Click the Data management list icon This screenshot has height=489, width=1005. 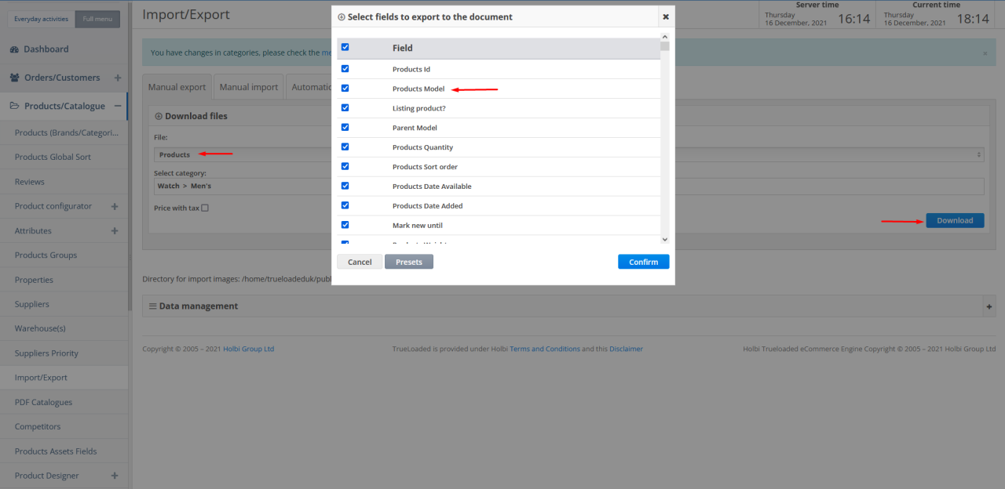(154, 306)
